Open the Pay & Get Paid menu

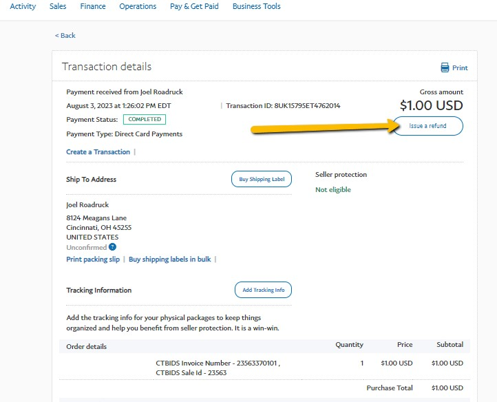194,6
